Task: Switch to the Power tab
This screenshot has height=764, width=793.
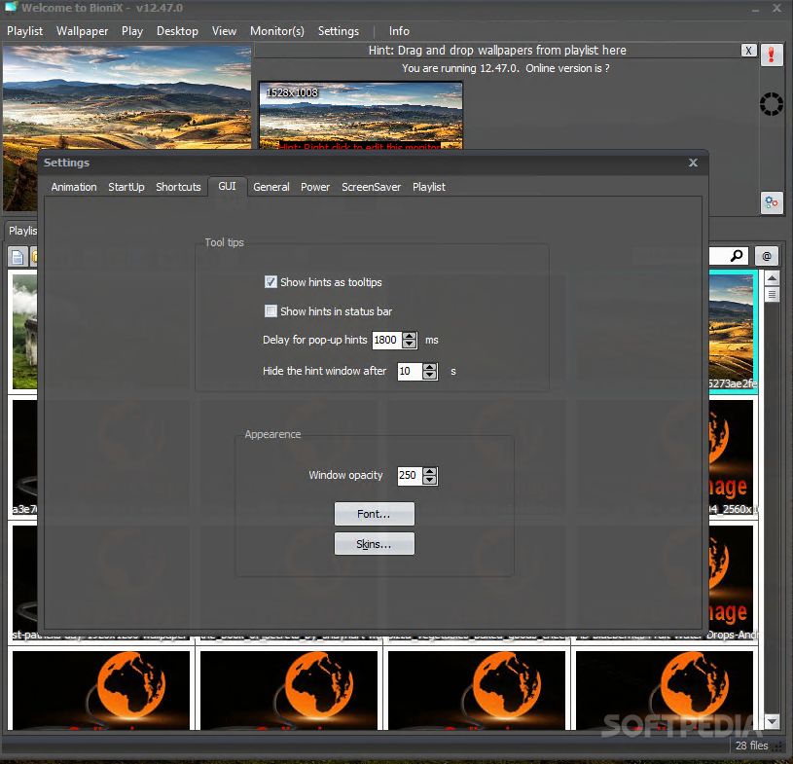Action: tap(315, 187)
